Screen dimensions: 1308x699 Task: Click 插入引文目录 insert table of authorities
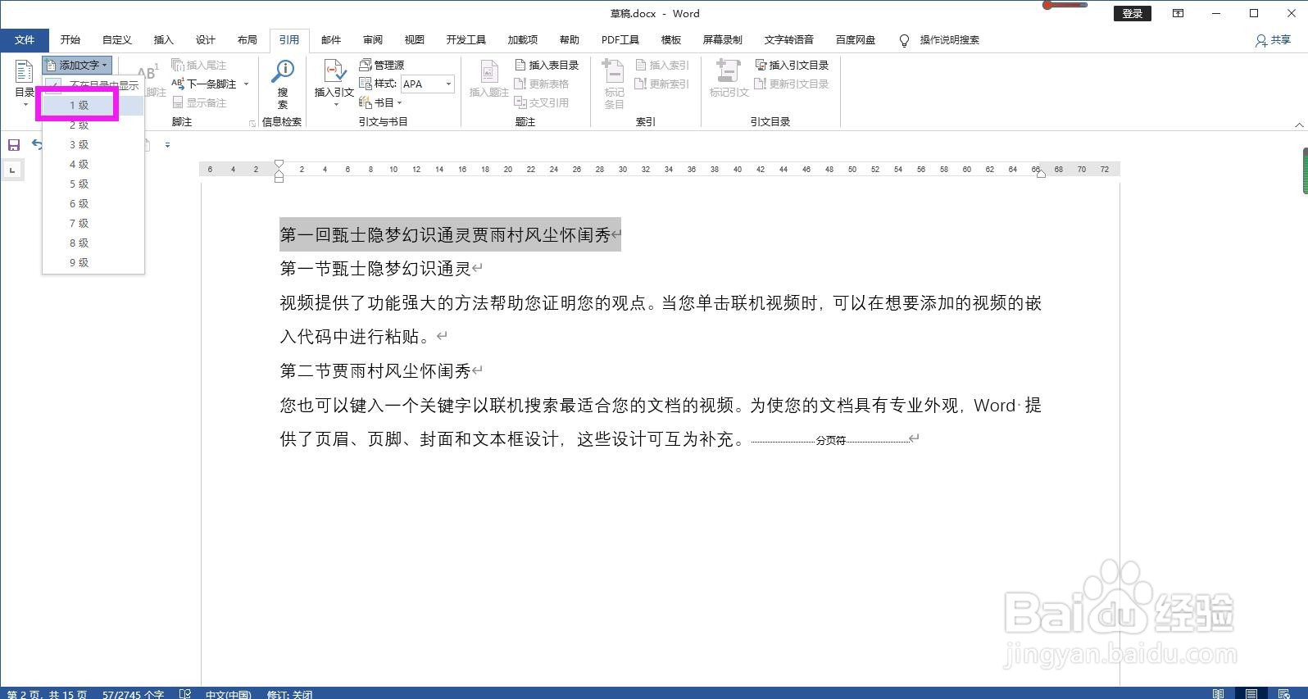(x=792, y=65)
